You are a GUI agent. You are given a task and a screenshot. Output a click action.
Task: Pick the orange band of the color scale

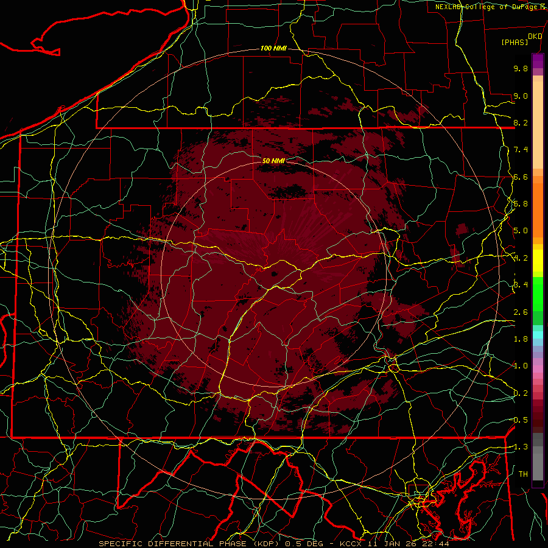pyautogui.click(x=538, y=209)
